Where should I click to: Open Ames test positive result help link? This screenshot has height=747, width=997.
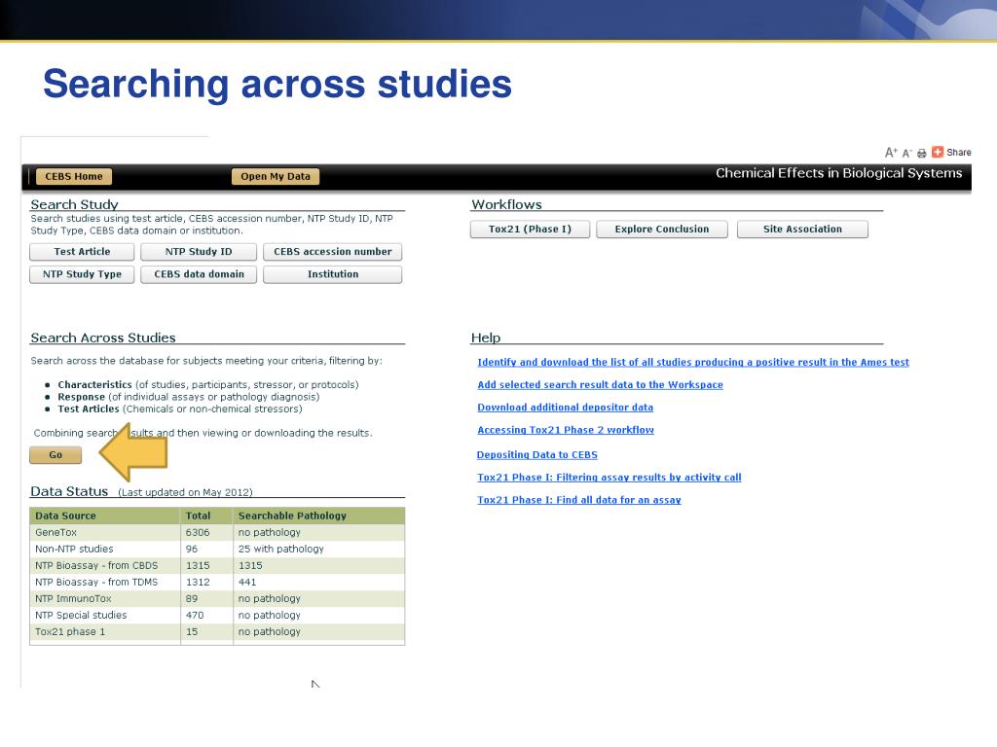[x=693, y=362]
